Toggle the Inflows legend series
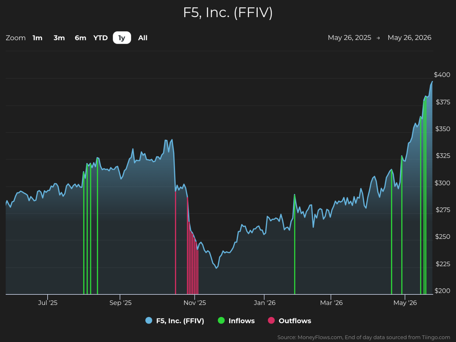The image size is (456, 342). tap(236, 321)
